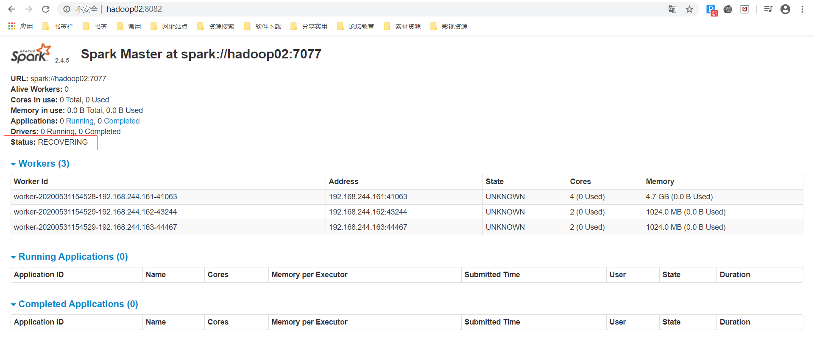Open the translate page icon
Image resolution: width=814 pixels, height=355 pixels.
[x=672, y=9]
